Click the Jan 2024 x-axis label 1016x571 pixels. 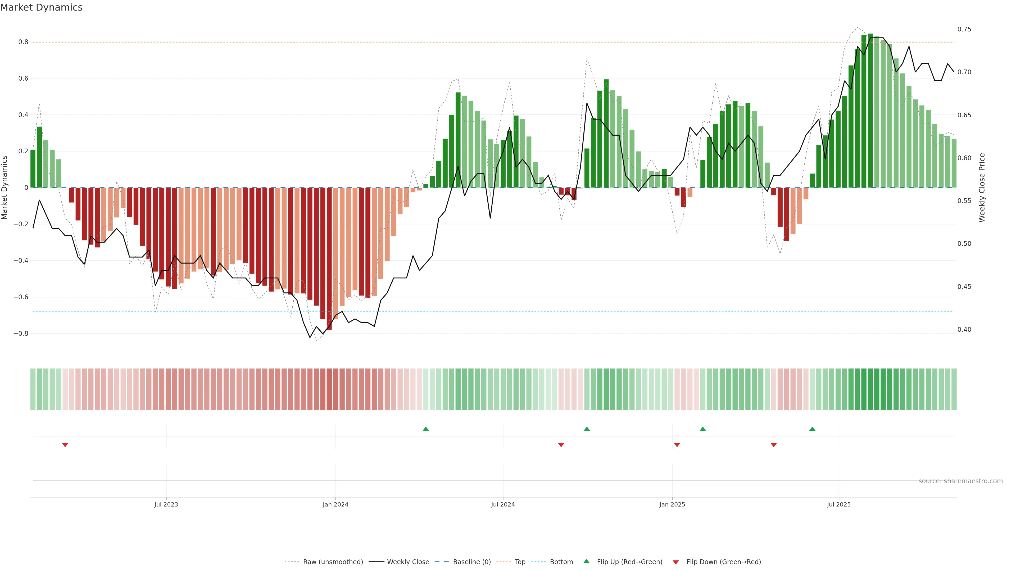(x=335, y=504)
